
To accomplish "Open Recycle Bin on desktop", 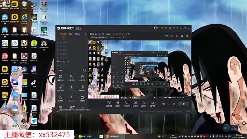I will click(x=24, y=5).
